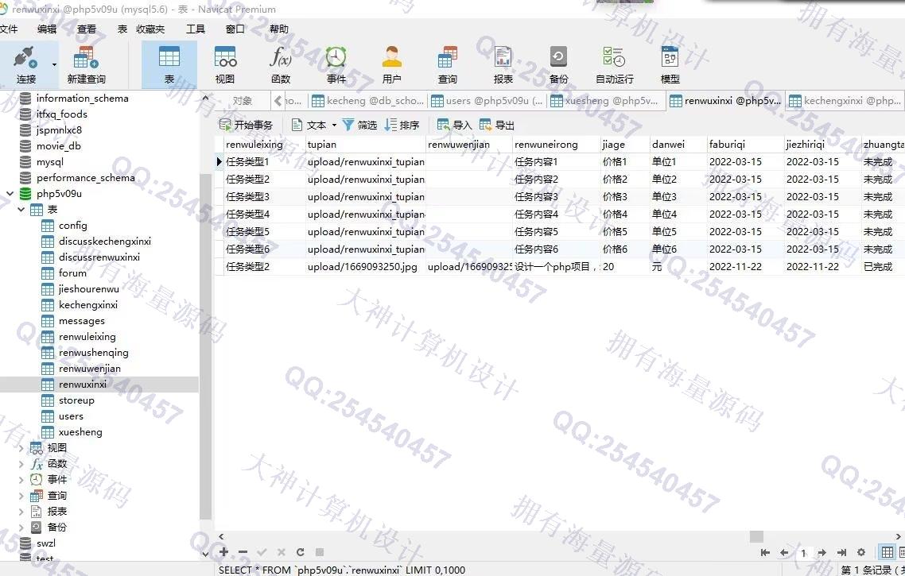The image size is (905, 576).
Task: Collapse the php5v09u database node
Action: 10,194
